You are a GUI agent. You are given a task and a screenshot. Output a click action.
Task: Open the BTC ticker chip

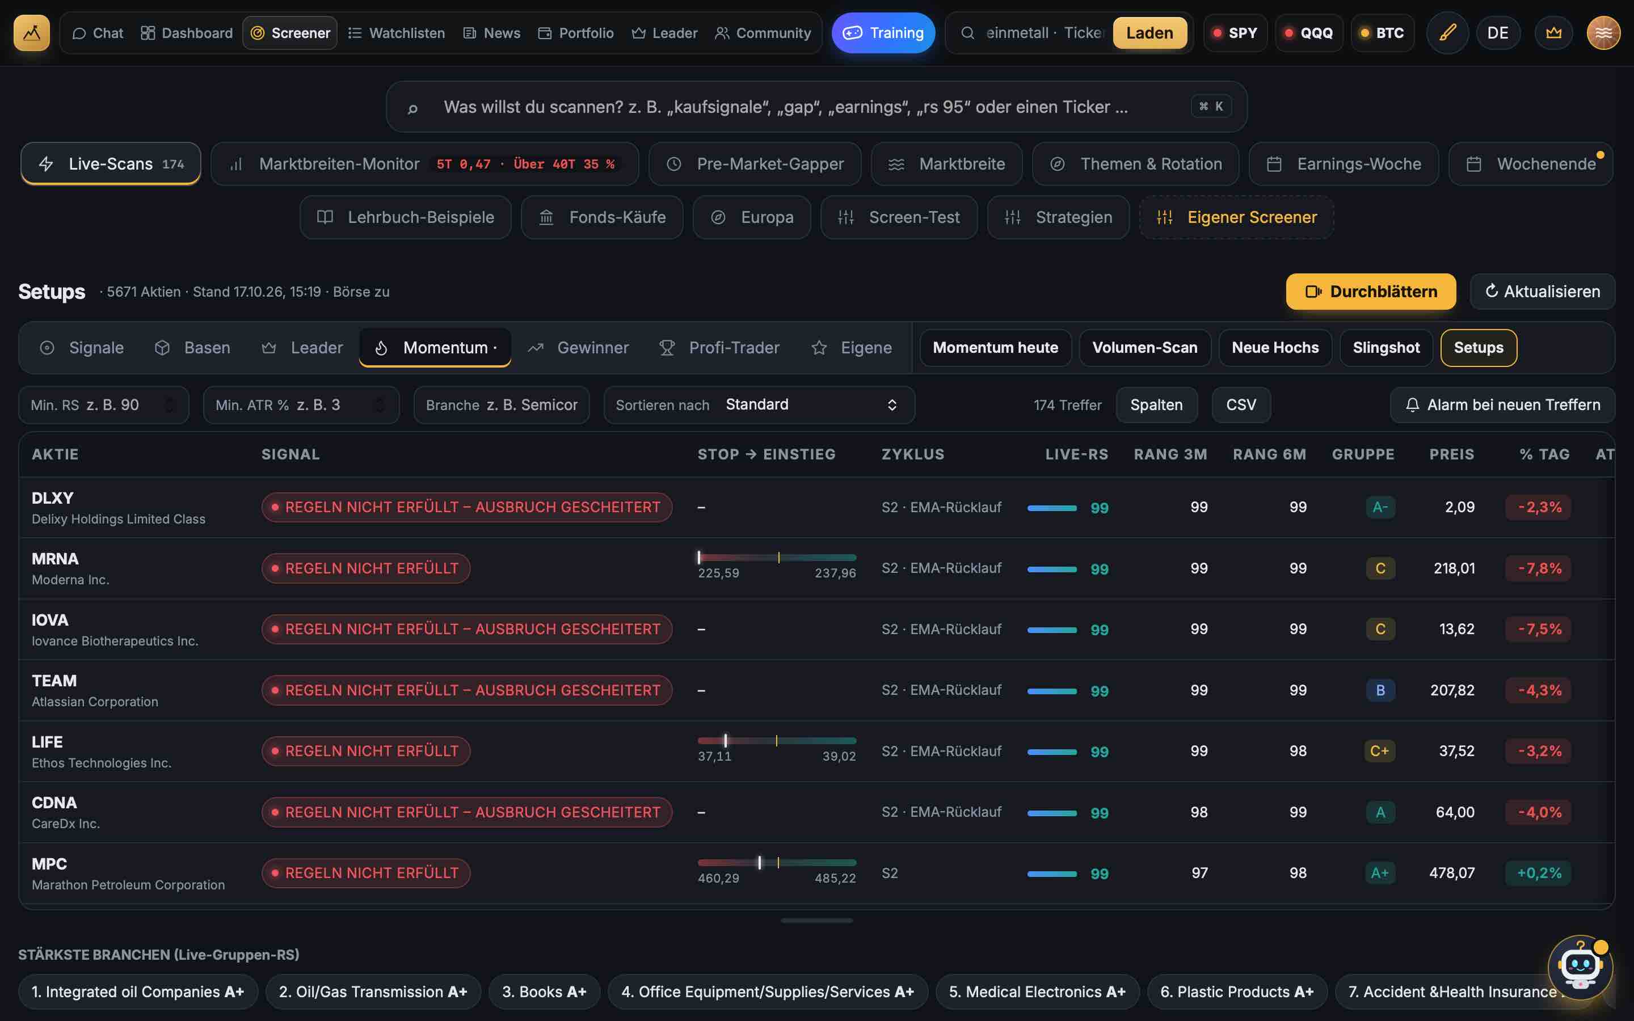(x=1382, y=32)
